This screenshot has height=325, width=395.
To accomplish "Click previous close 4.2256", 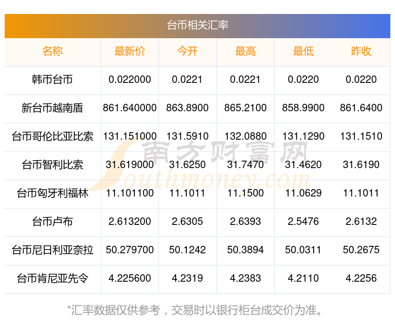I will point(361,278).
